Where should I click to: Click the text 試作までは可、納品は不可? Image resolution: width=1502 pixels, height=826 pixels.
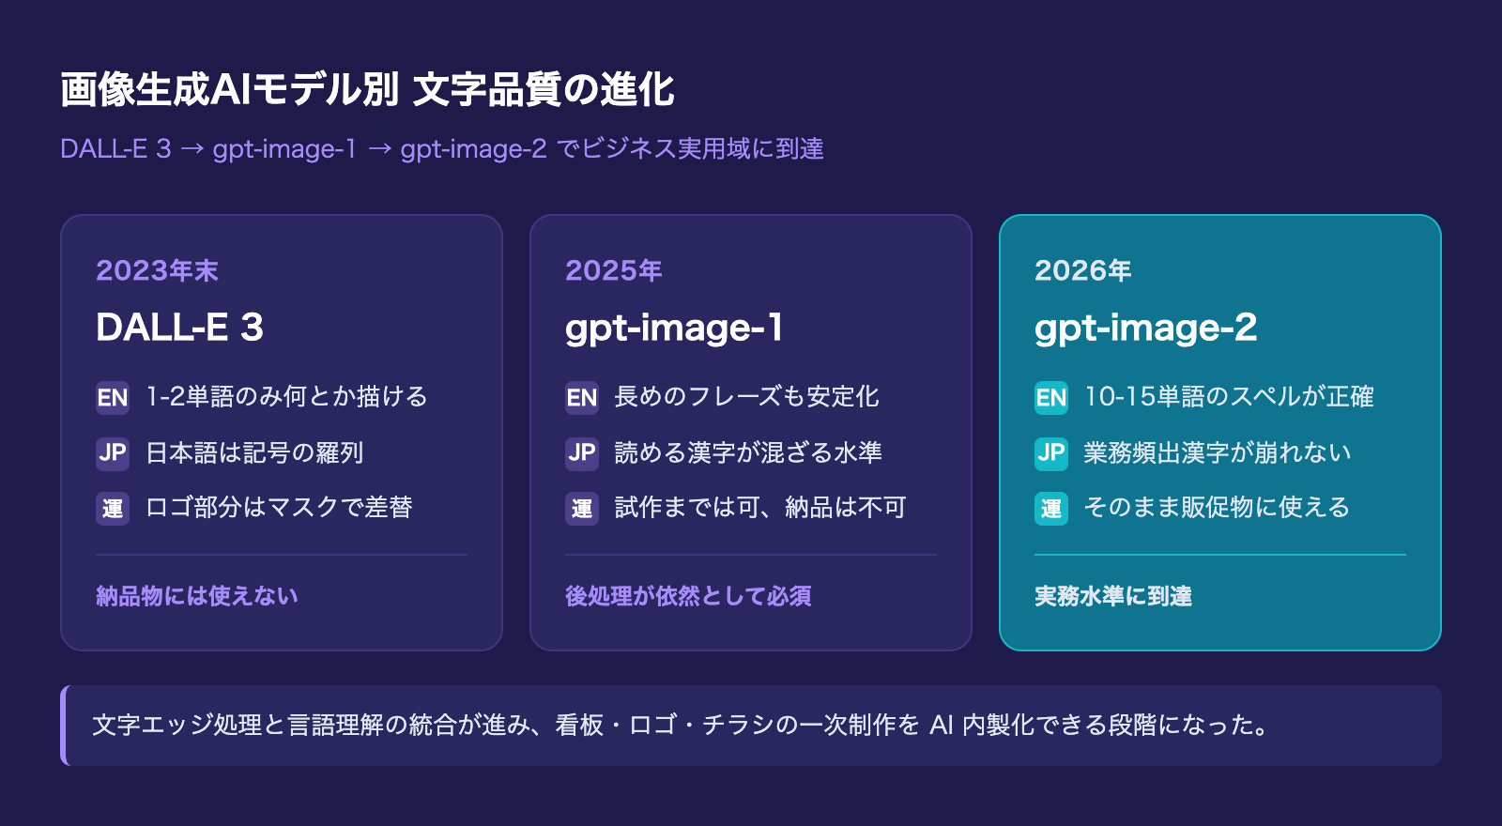[x=760, y=507]
